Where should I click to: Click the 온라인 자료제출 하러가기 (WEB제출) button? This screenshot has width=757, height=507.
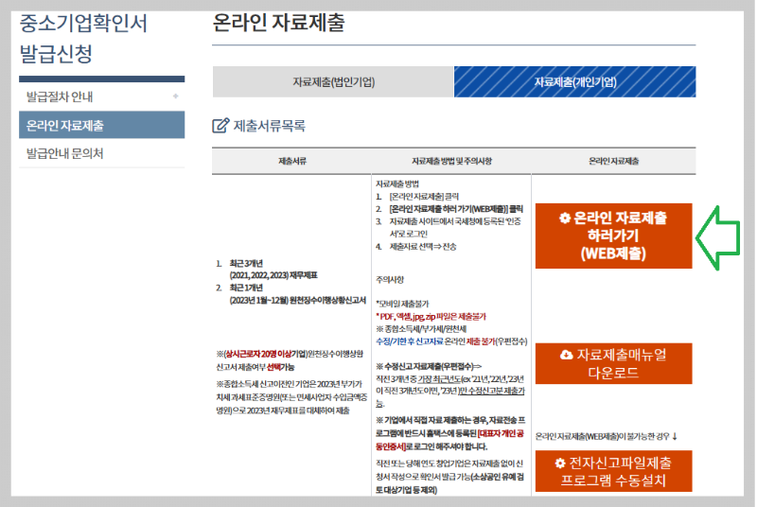[x=613, y=236]
